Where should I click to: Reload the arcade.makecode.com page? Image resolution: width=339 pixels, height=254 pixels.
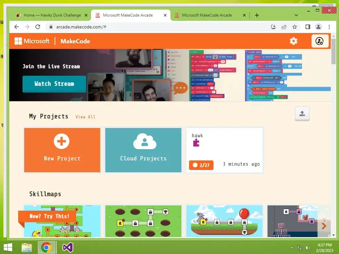tap(38, 27)
